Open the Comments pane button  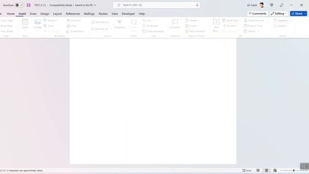tap(257, 14)
